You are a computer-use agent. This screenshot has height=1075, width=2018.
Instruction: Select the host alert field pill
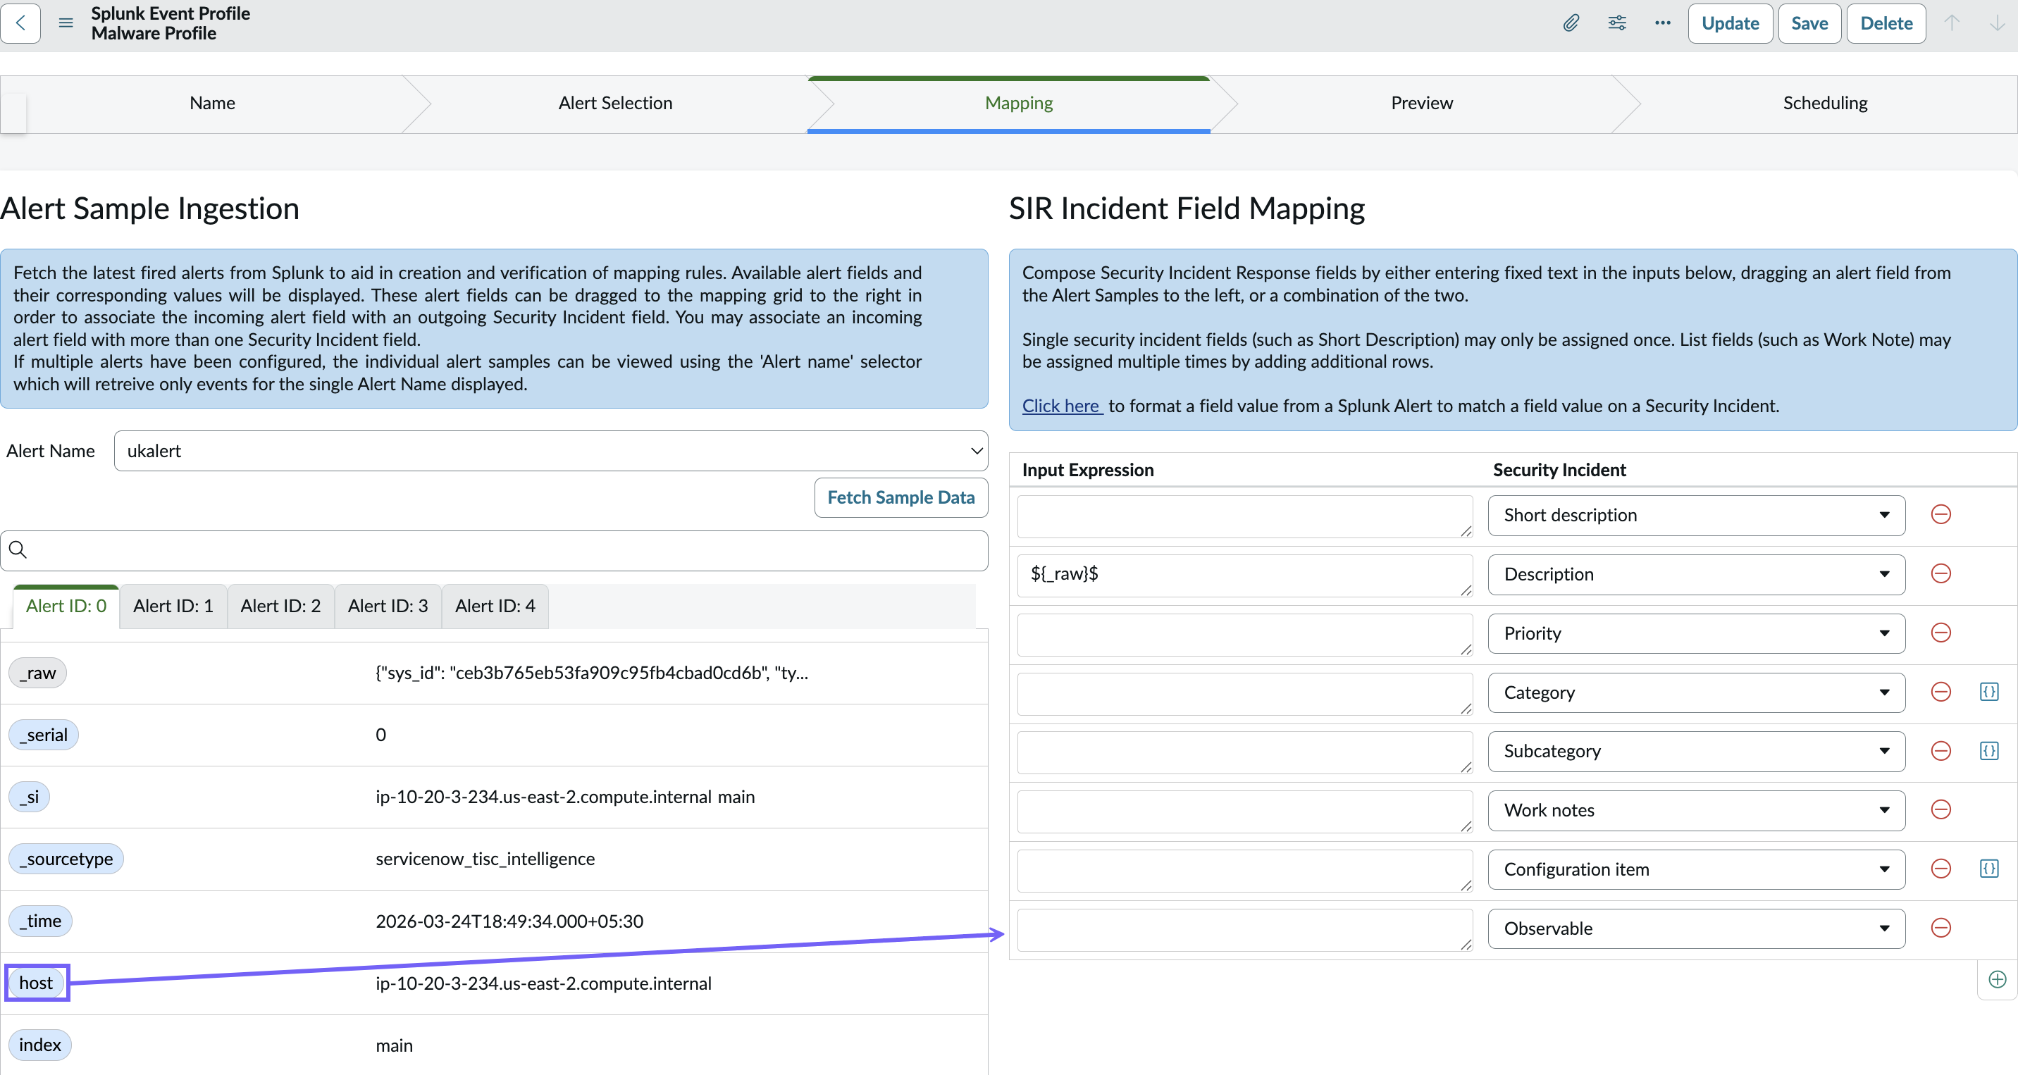click(x=36, y=983)
